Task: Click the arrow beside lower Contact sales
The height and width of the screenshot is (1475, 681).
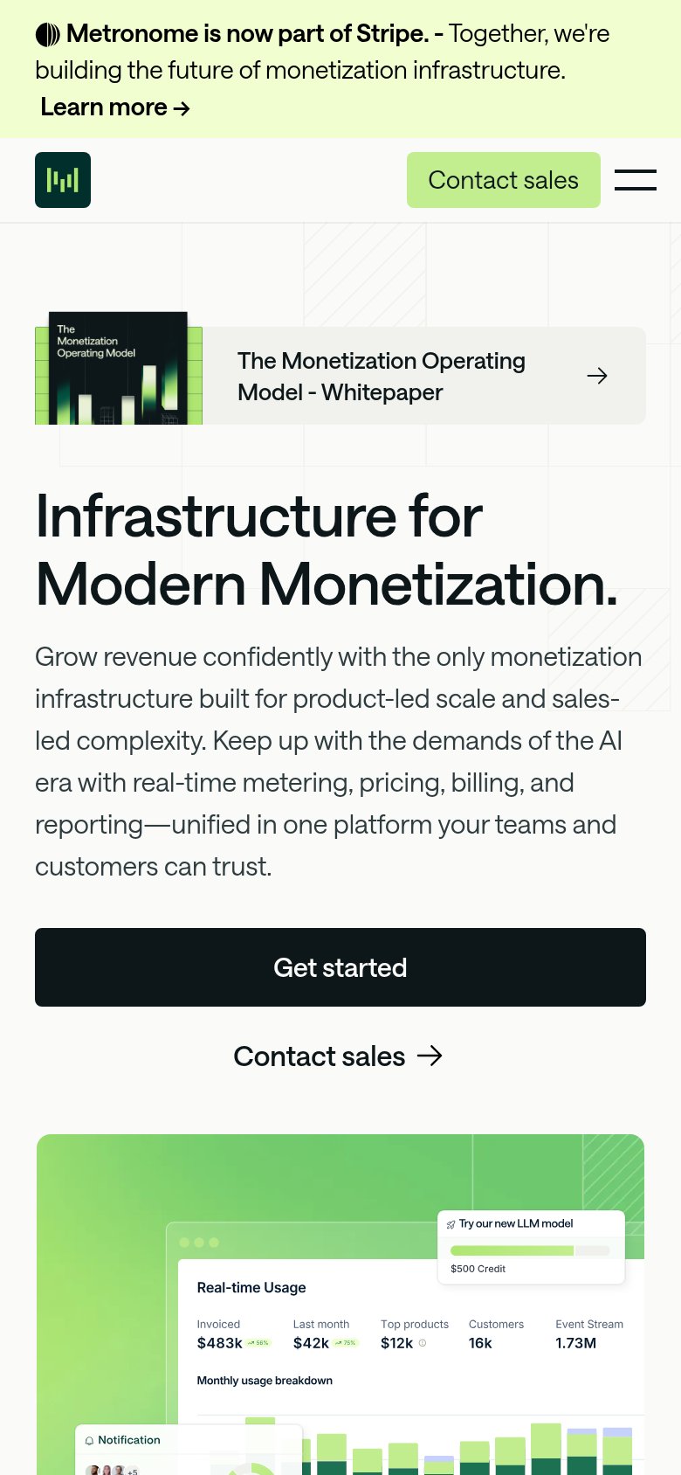Action: (x=430, y=1056)
